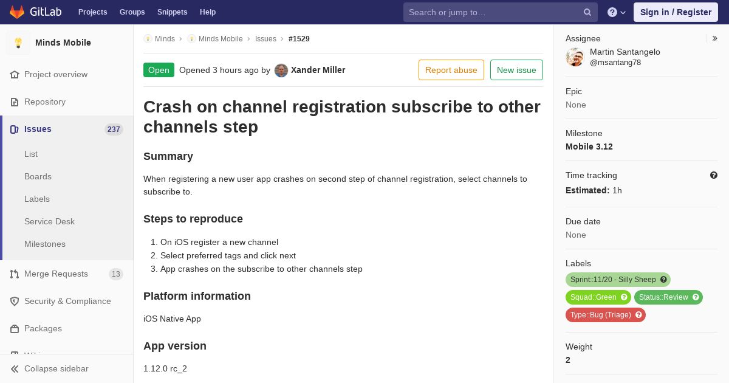Open the Packages sidebar icon

[15, 329]
